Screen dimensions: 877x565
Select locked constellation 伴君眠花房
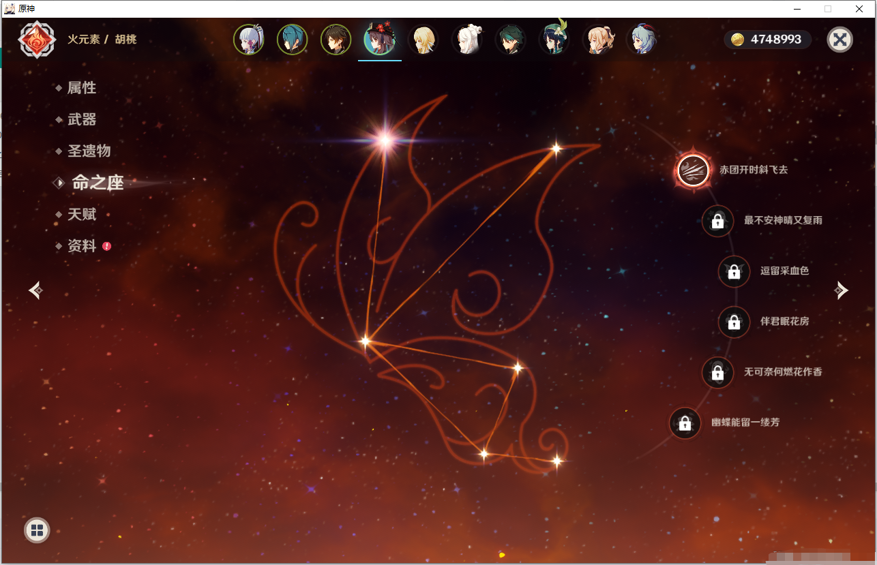point(734,322)
